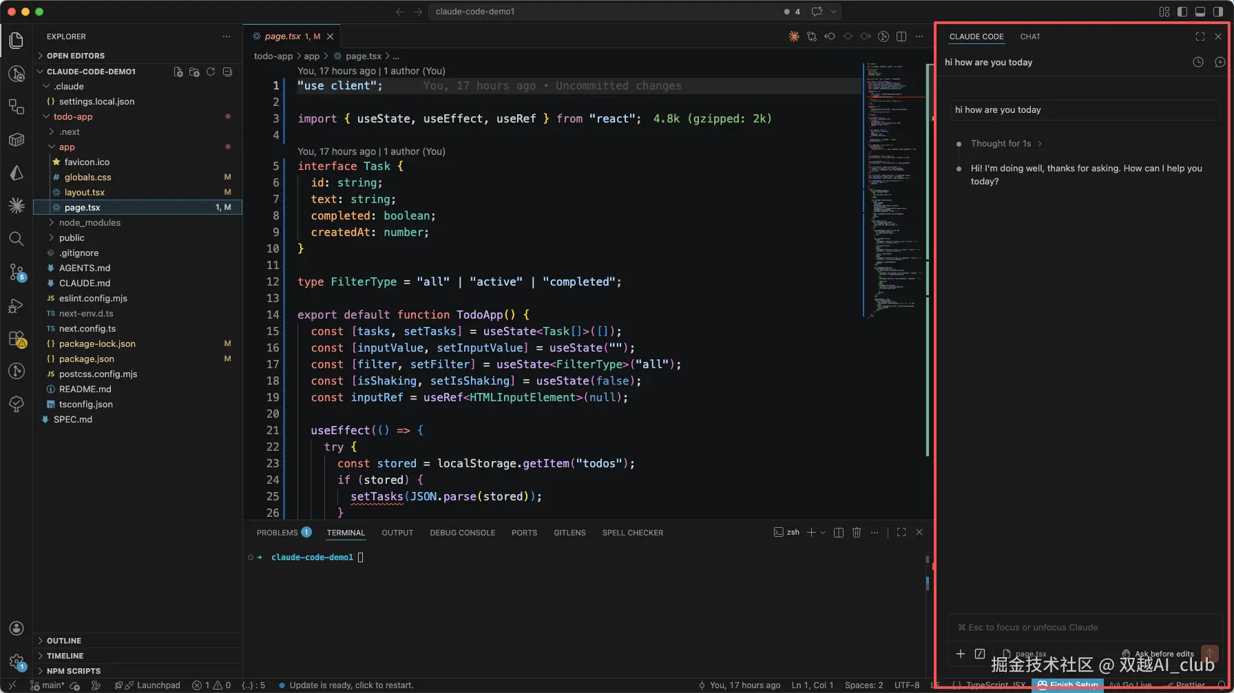The image size is (1234, 693).
Task: Collapse all folders in Explorer
Action: click(227, 72)
